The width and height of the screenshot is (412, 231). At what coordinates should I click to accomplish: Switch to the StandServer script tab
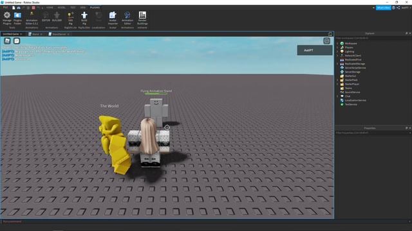point(59,34)
